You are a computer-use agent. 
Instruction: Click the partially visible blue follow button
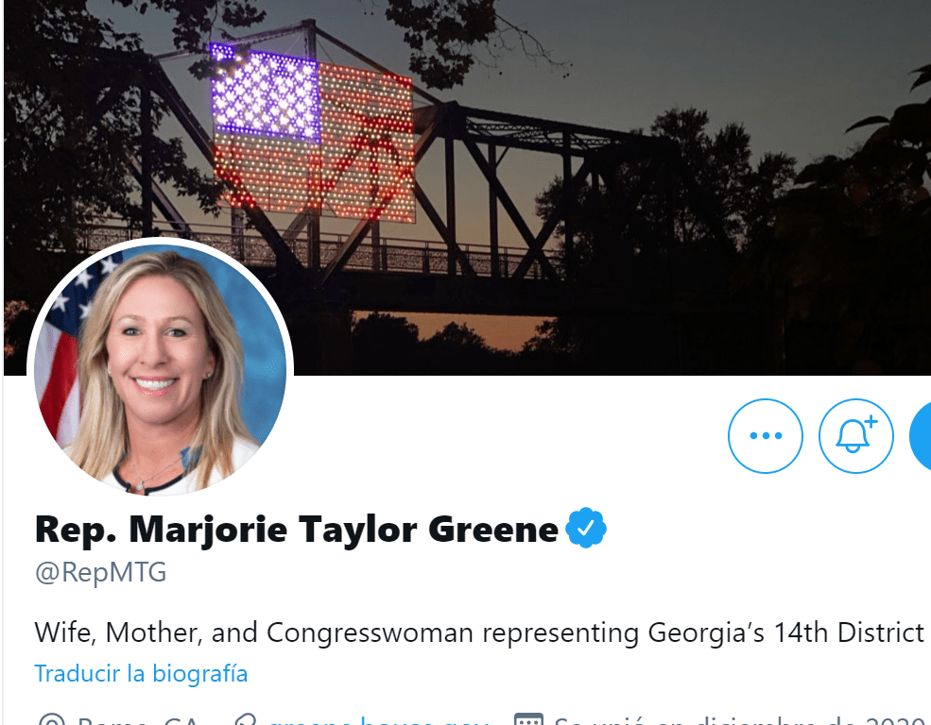click(921, 436)
